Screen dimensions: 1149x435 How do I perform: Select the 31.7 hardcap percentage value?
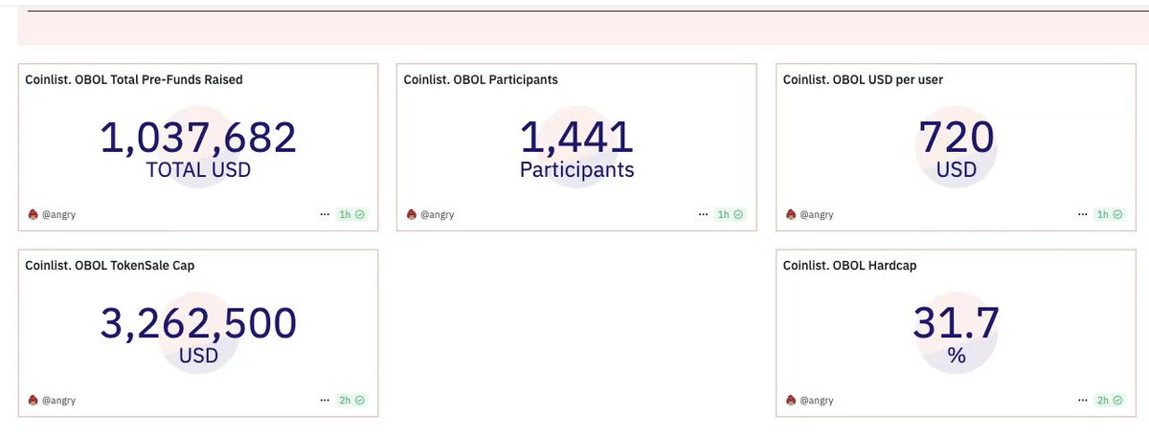(x=956, y=324)
